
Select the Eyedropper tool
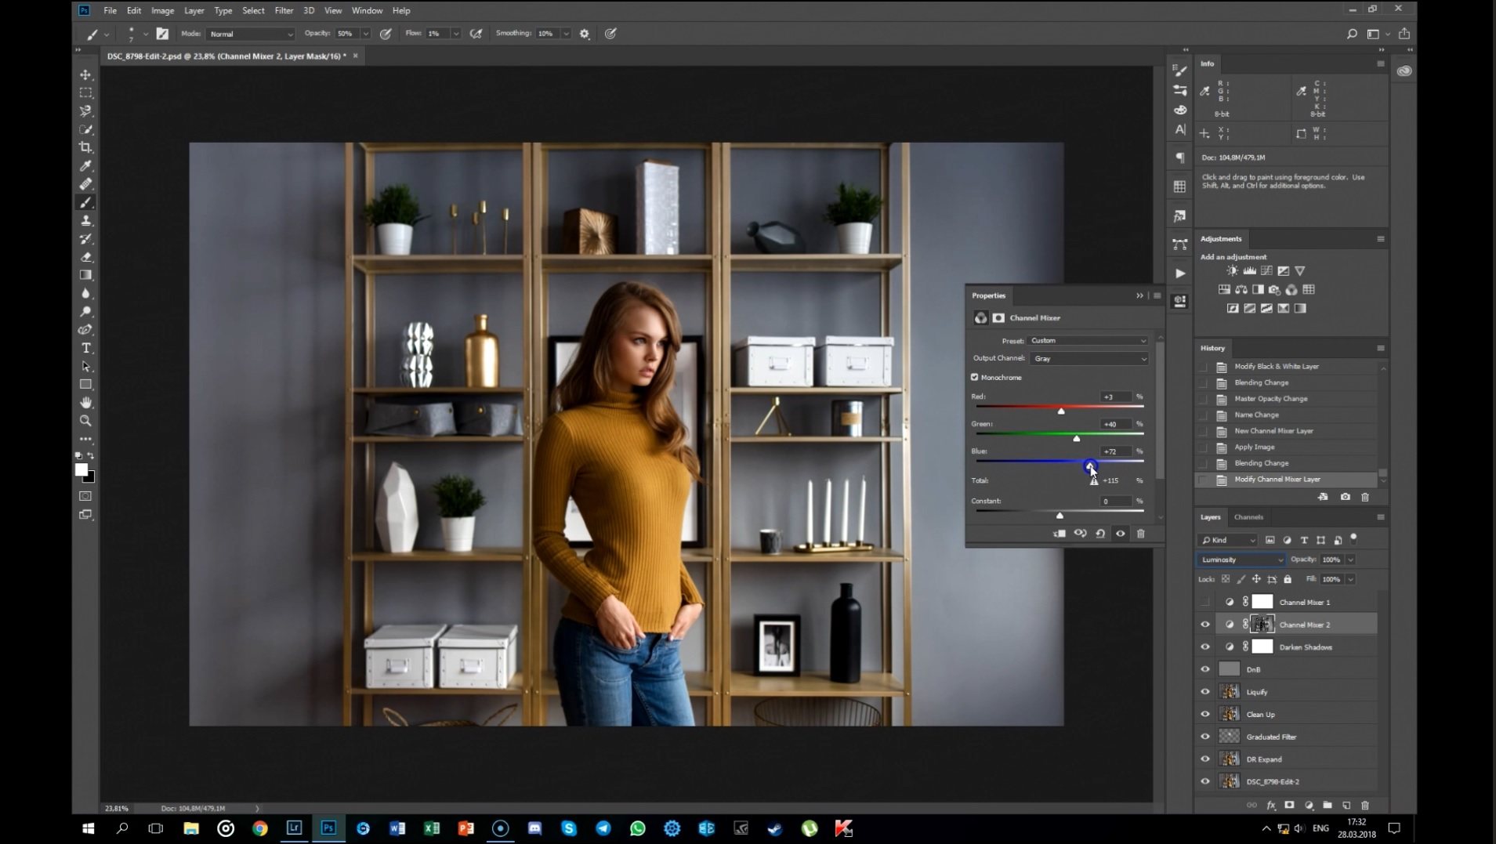click(x=85, y=165)
